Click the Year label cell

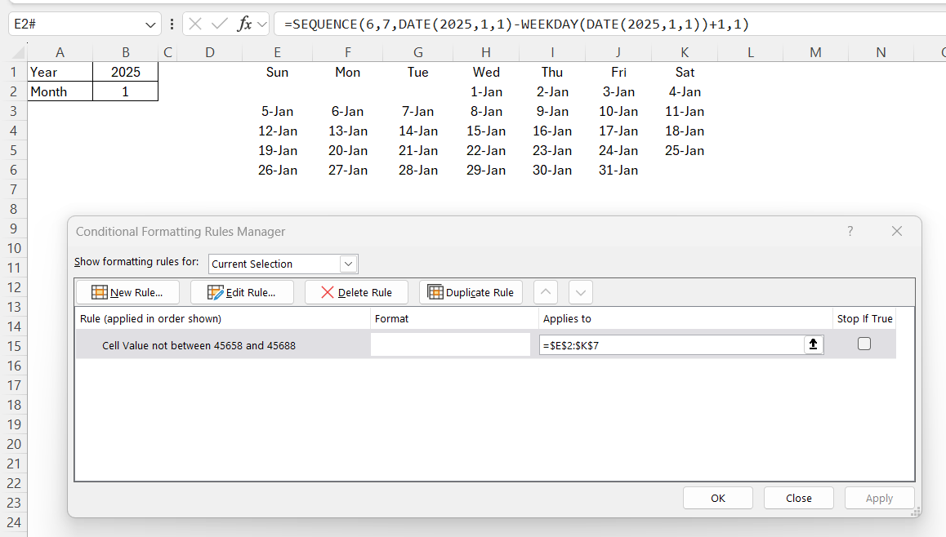click(x=60, y=72)
